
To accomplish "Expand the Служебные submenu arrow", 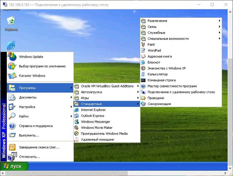I will point(219,33).
